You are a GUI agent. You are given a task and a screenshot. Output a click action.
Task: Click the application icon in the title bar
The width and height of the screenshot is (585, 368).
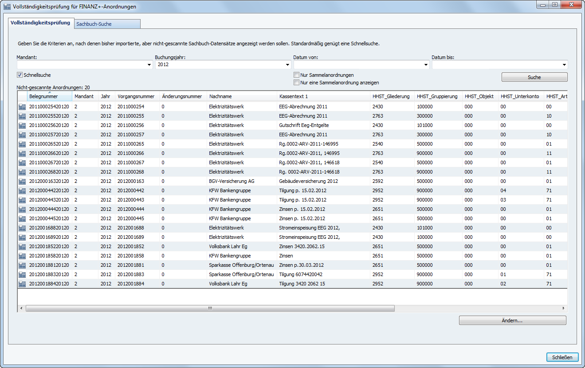7,7
